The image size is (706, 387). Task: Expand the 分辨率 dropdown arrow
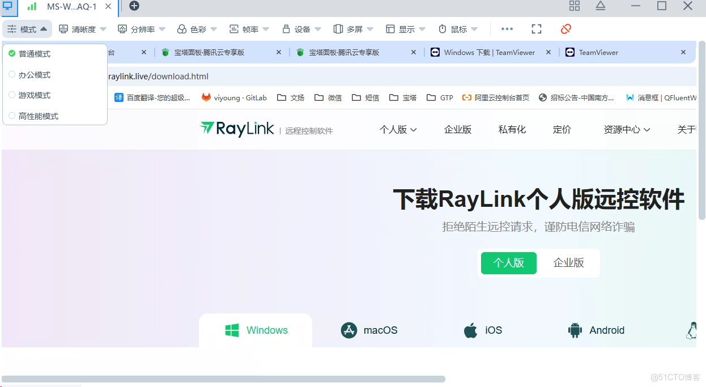point(162,29)
